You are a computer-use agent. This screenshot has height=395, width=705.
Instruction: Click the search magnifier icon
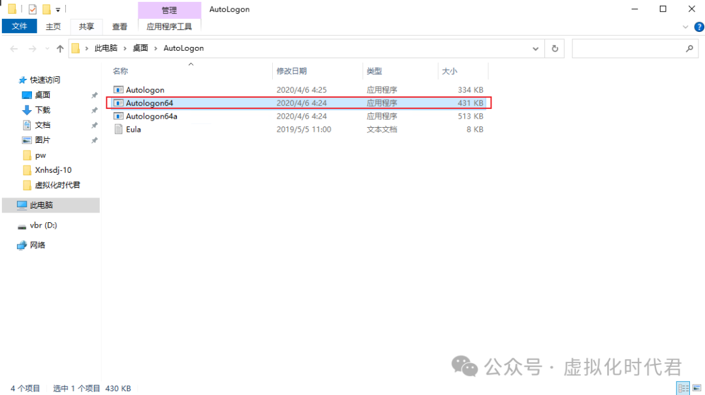click(x=689, y=48)
